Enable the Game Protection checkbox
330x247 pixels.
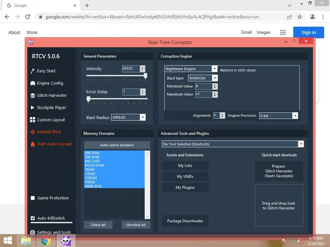click(33, 198)
